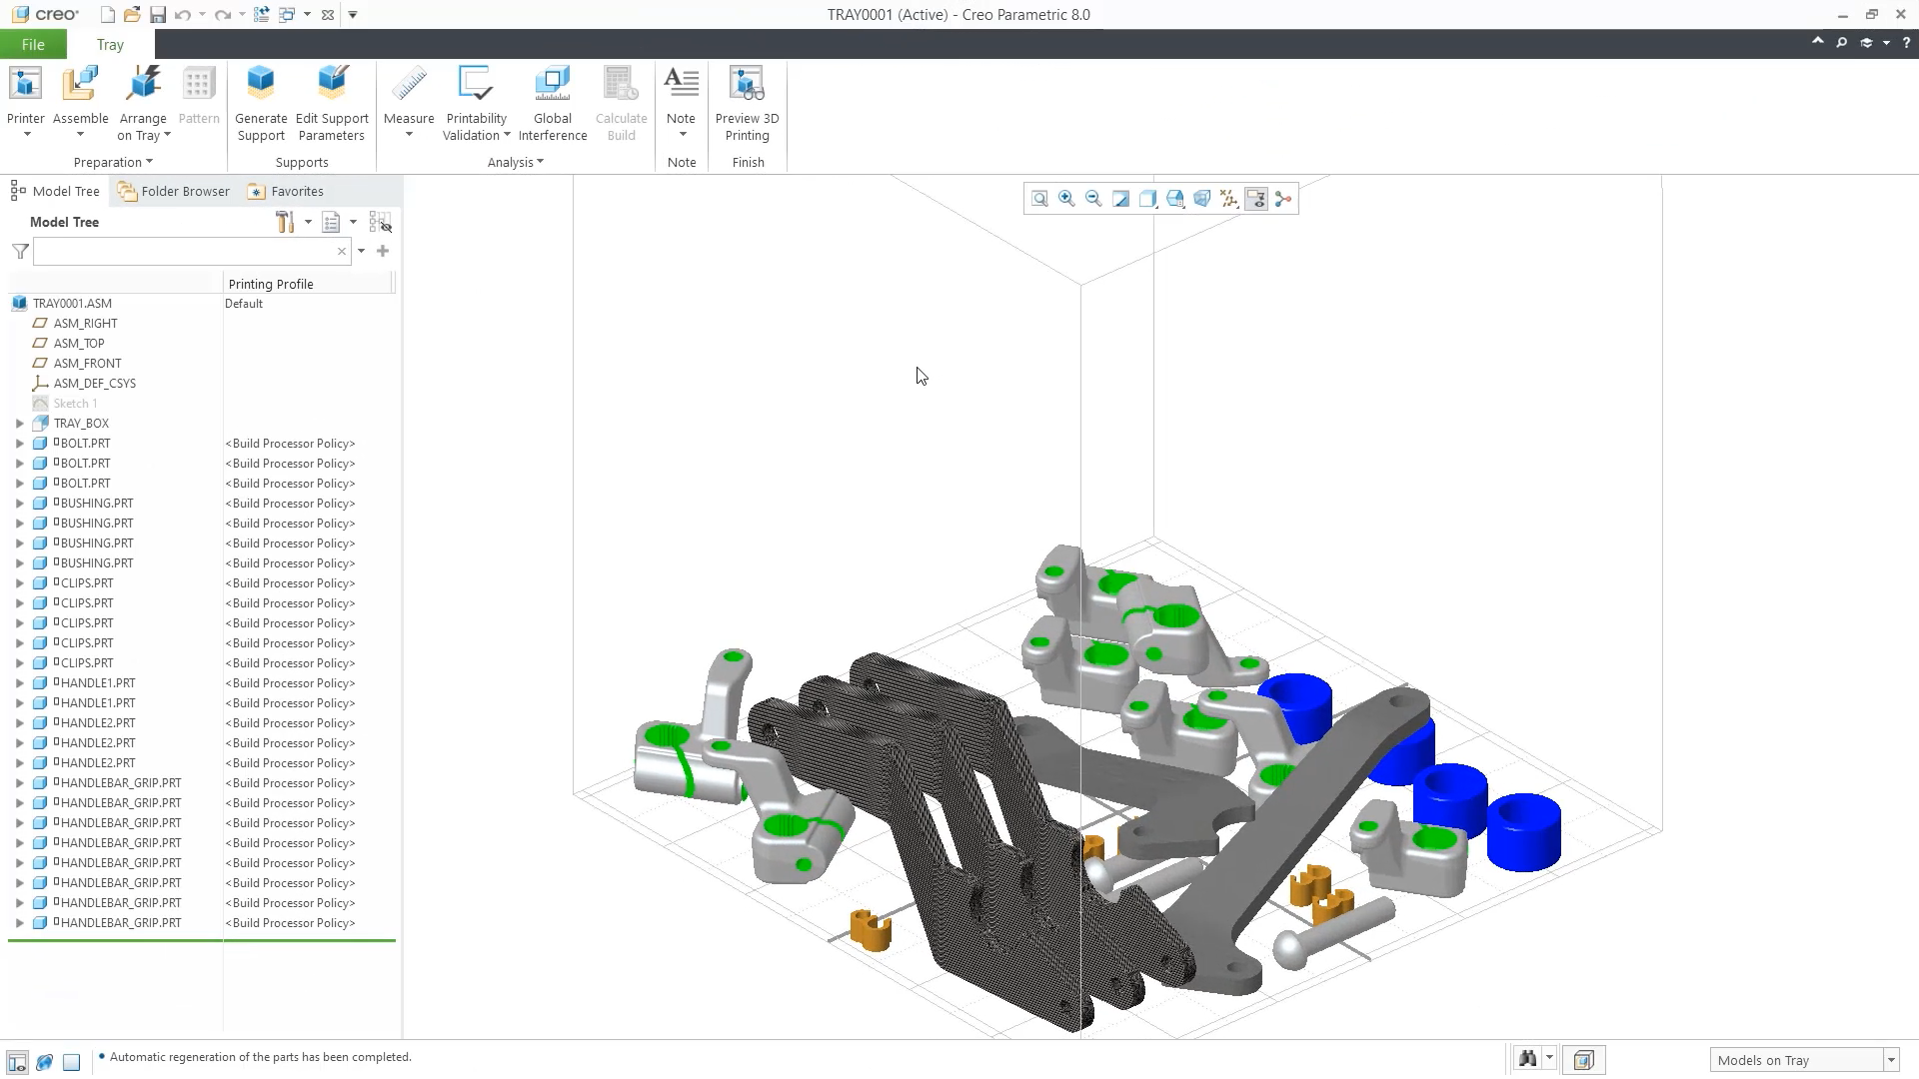
Task: Switch to Favorites tab
Action: point(286,191)
